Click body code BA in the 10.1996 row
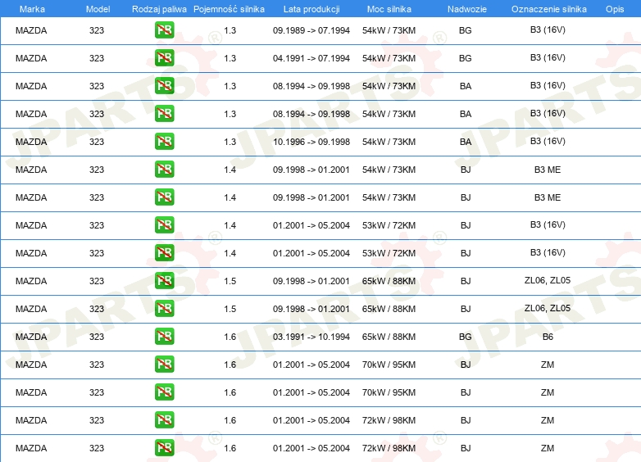This screenshot has width=641, height=462. click(466, 142)
